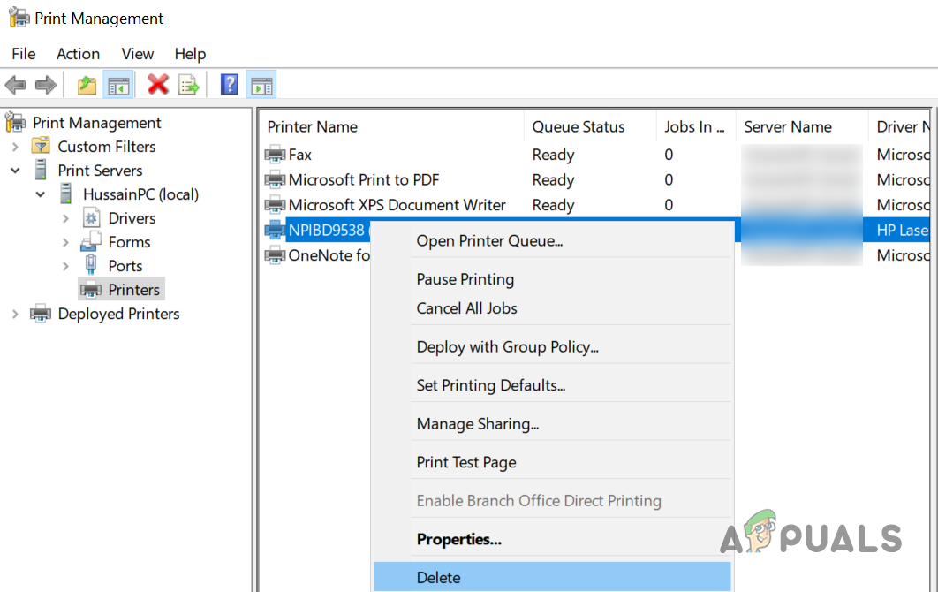Select the Forms tree item label

point(129,242)
